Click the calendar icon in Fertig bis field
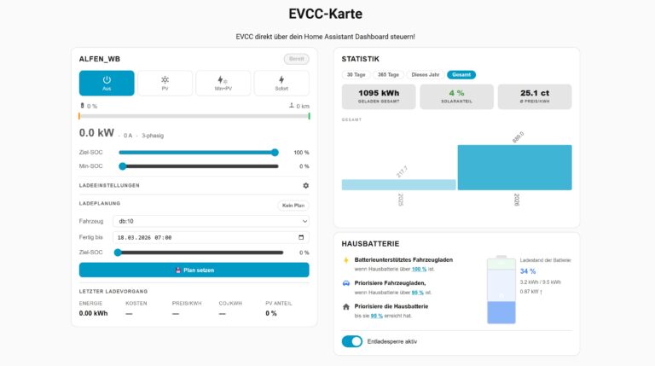The image size is (655, 366). coord(301,237)
